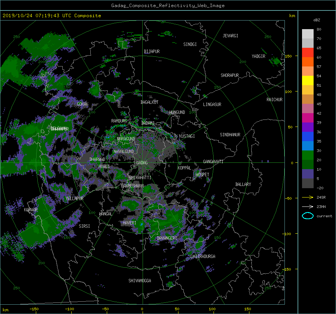Click the BIJAPUR city label
Screen dimensions: 336x314
pyautogui.click(x=152, y=52)
